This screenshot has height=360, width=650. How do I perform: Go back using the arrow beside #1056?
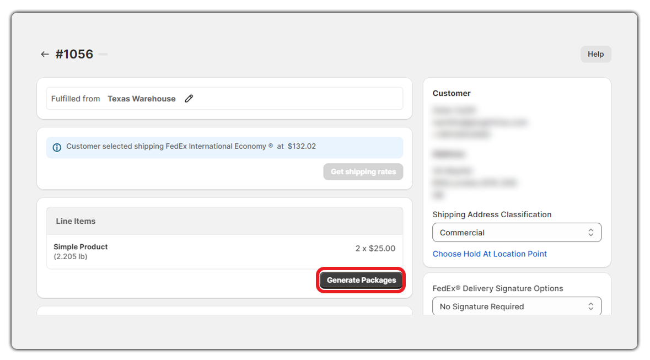tap(45, 55)
